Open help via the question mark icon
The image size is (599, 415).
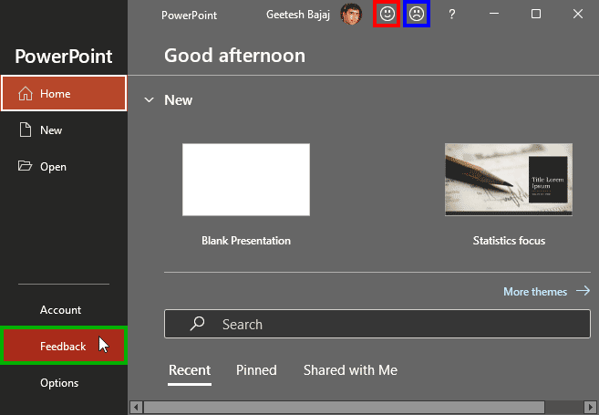[x=452, y=15]
